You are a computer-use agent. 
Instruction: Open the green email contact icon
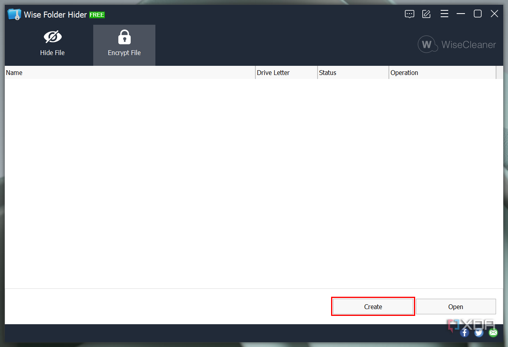(493, 332)
